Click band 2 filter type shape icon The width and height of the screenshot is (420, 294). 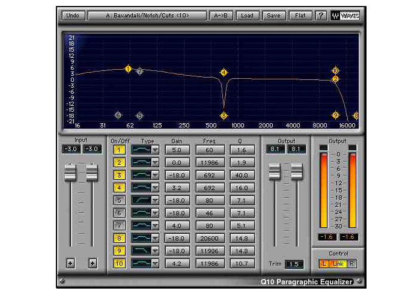pos(141,162)
